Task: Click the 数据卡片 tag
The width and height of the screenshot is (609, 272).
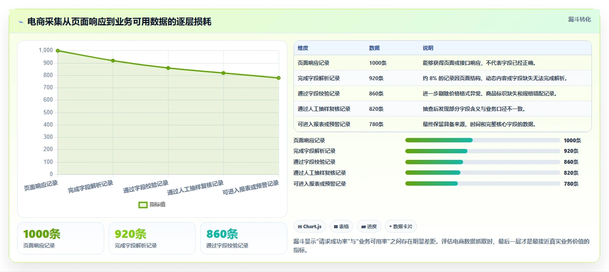Action: pyautogui.click(x=401, y=226)
